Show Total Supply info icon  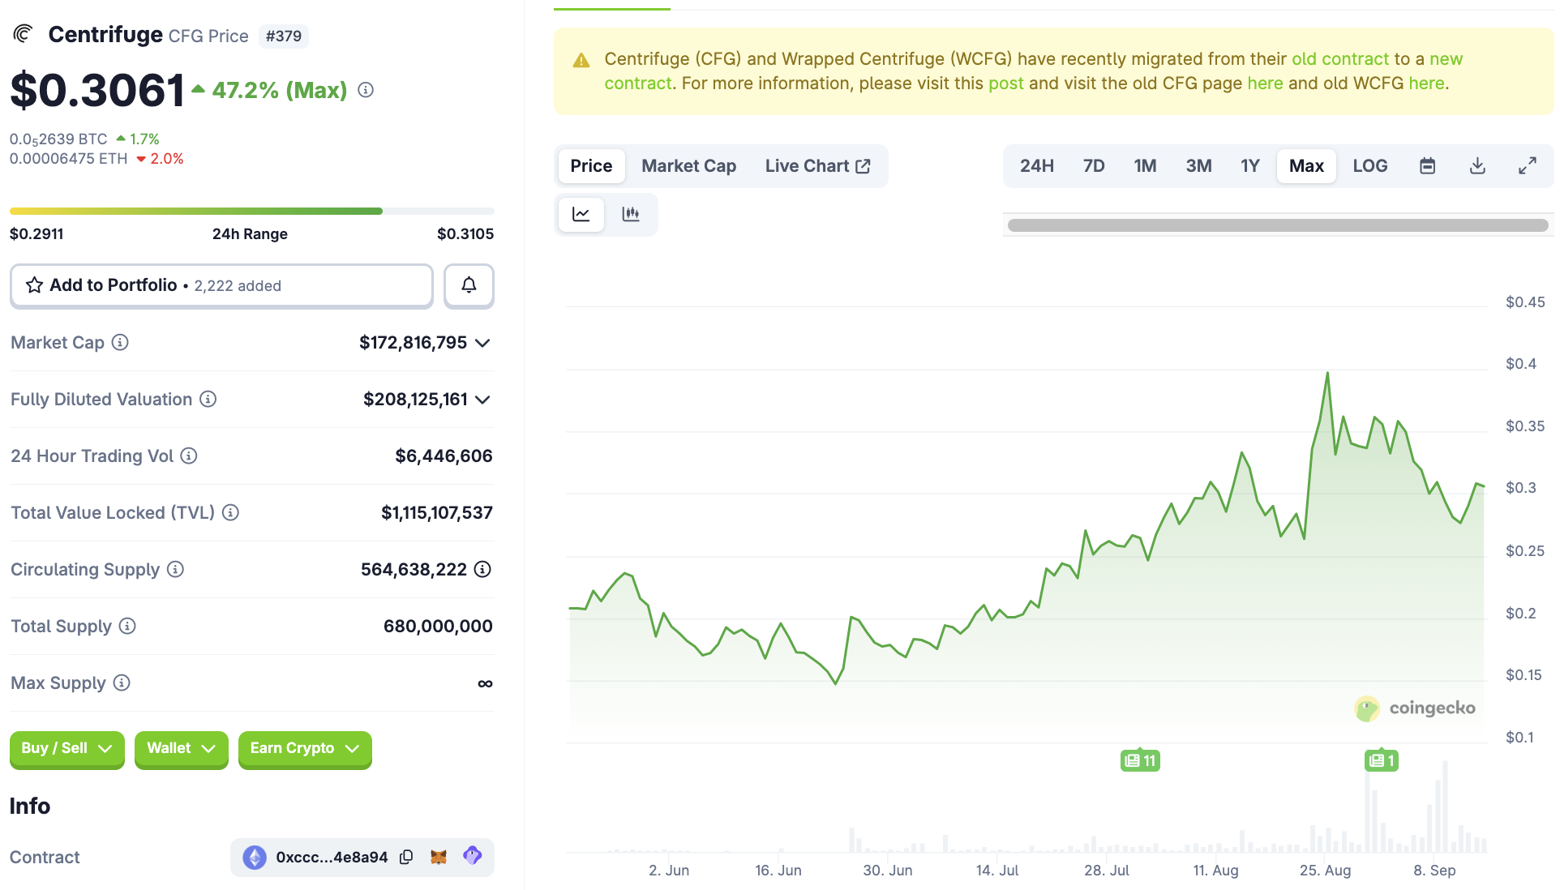tap(127, 626)
